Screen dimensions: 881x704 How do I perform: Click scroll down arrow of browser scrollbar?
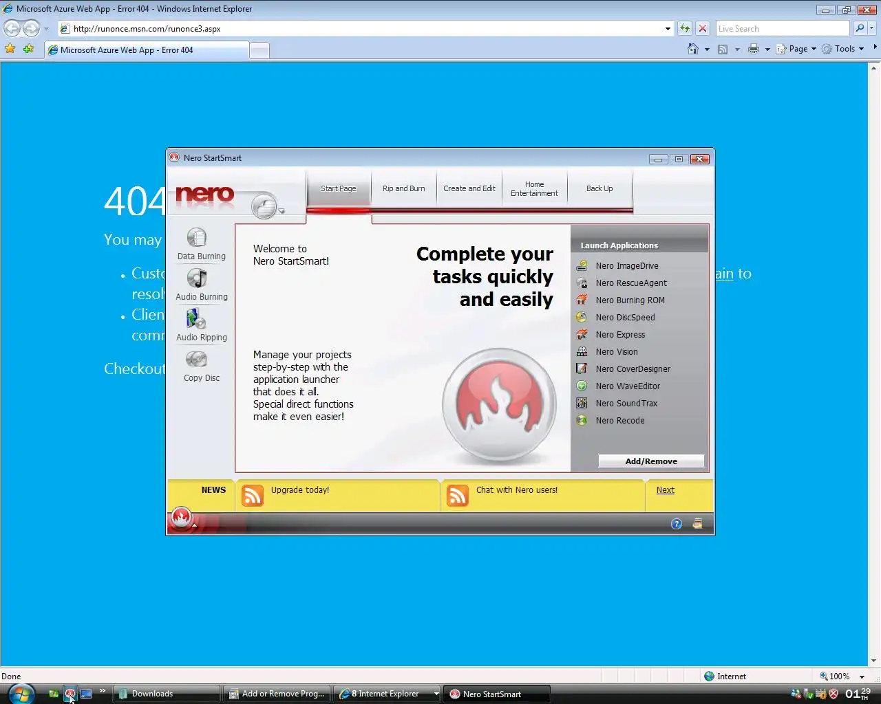(x=875, y=661)
